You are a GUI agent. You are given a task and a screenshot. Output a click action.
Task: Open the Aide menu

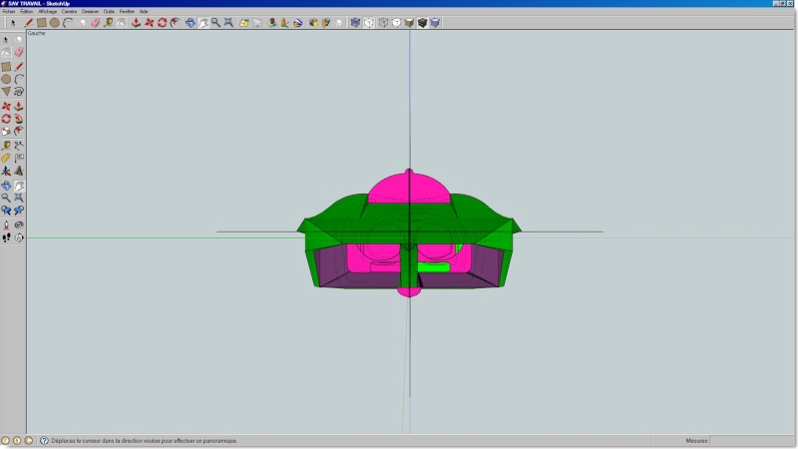tap(144, 11)
